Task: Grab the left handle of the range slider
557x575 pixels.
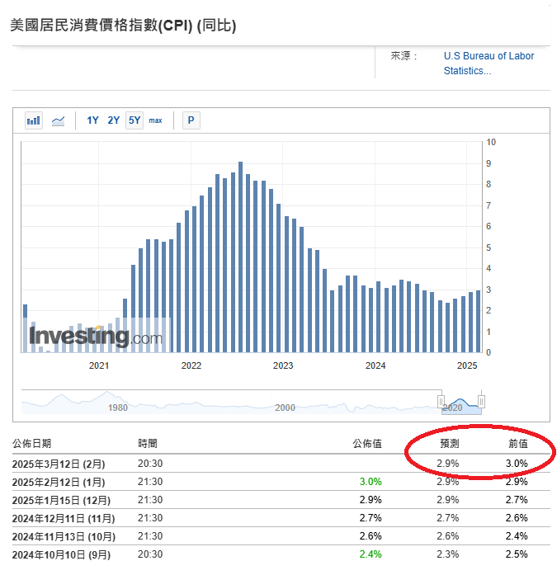Action: click(441, 401)
